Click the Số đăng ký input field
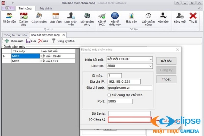 pos(130,119)
